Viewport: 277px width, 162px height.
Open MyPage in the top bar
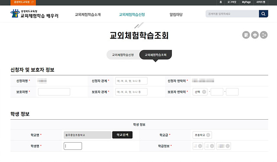coord(246,2)
